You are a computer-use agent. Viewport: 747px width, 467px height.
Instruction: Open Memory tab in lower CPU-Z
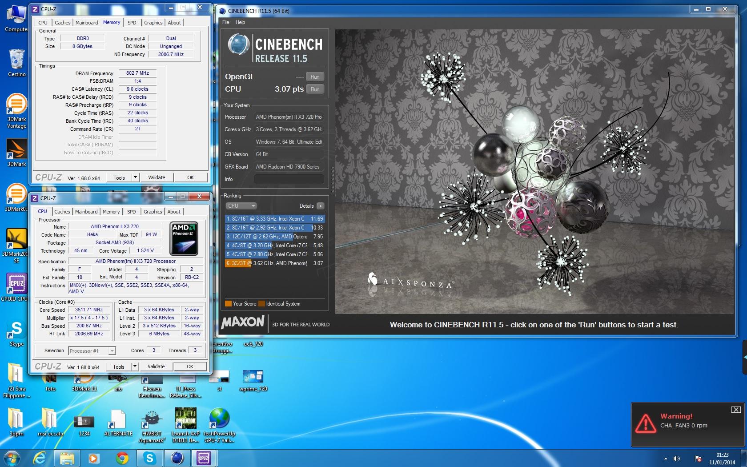[111, 212]
